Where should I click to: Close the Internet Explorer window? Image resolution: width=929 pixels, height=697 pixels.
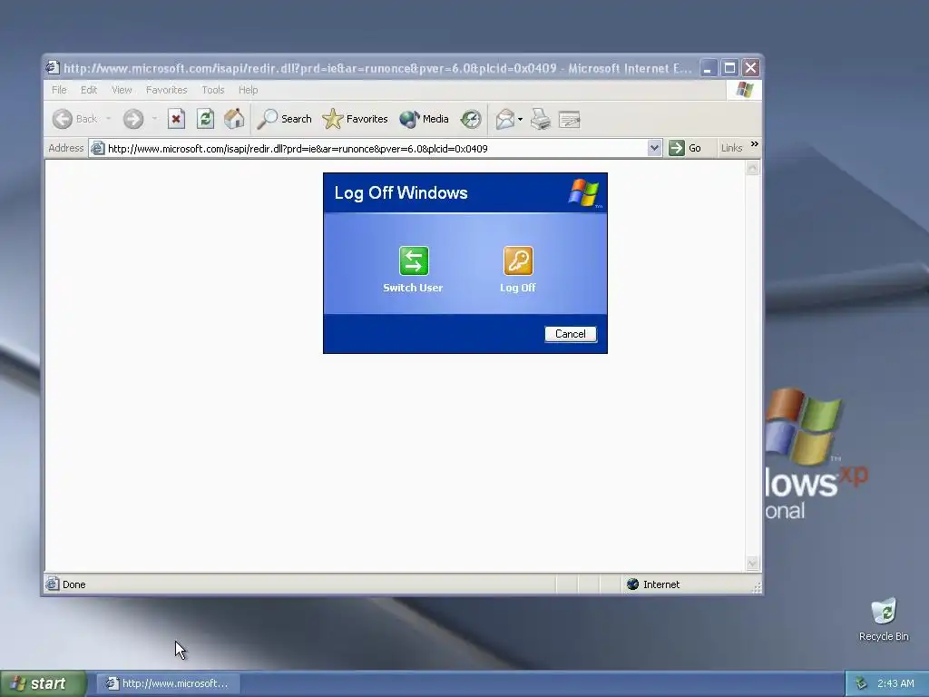point(751,68)
